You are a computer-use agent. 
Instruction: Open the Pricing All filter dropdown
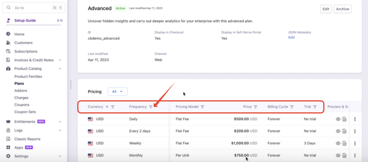click(x=117, y=92)
